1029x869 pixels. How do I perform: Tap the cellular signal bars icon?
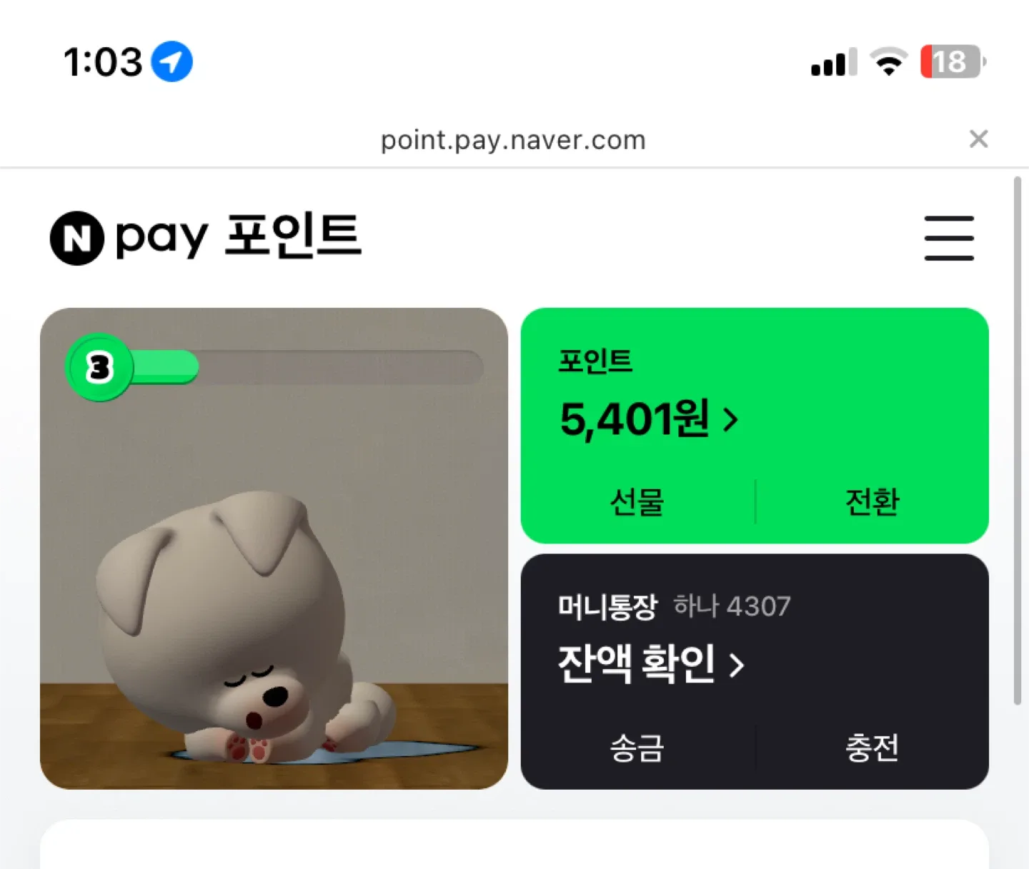pyautogui.click(x=834, y=63)
